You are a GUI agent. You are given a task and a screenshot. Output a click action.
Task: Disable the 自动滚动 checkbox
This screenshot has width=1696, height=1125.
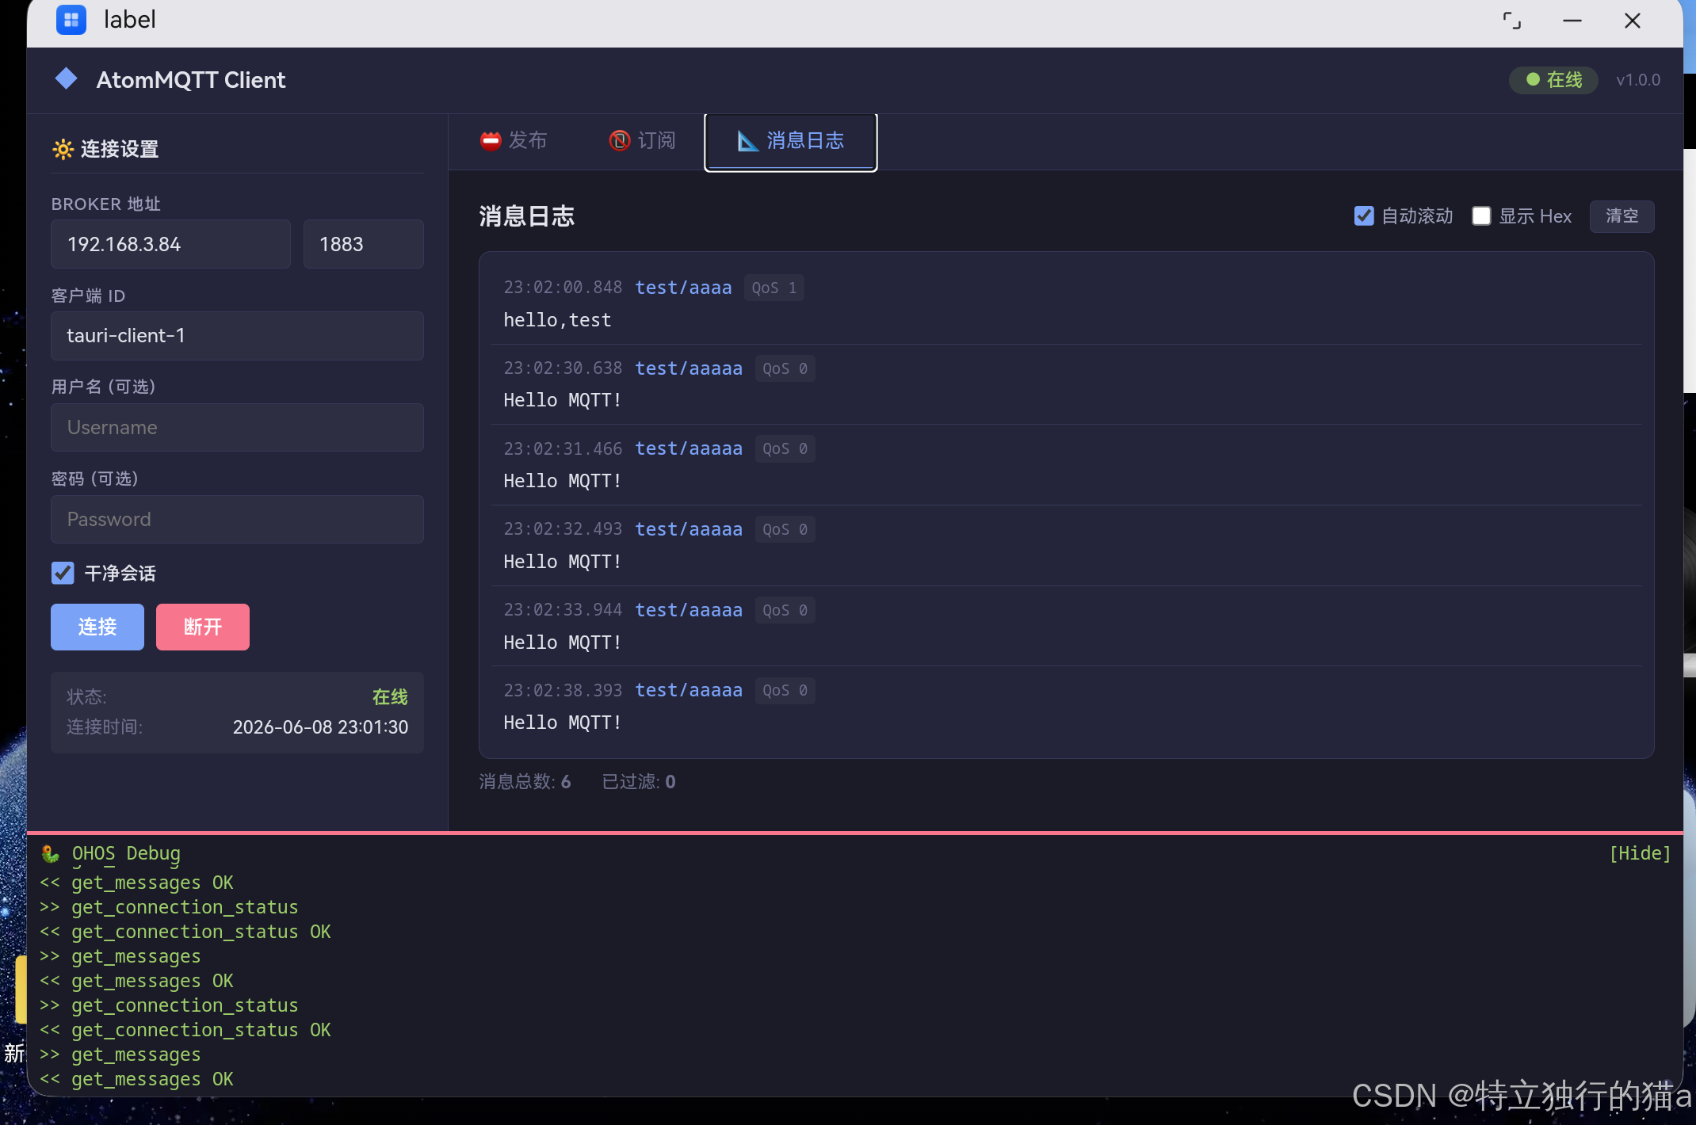click(x=1364, y=215)
